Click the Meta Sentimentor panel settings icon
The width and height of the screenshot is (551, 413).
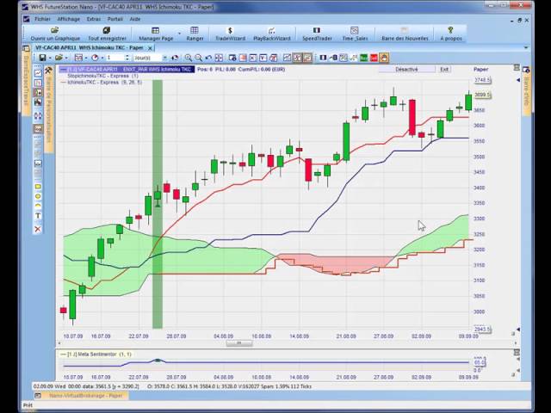[x=517, y=352]
